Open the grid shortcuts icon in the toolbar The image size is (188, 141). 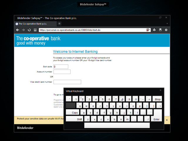[35, 30]
